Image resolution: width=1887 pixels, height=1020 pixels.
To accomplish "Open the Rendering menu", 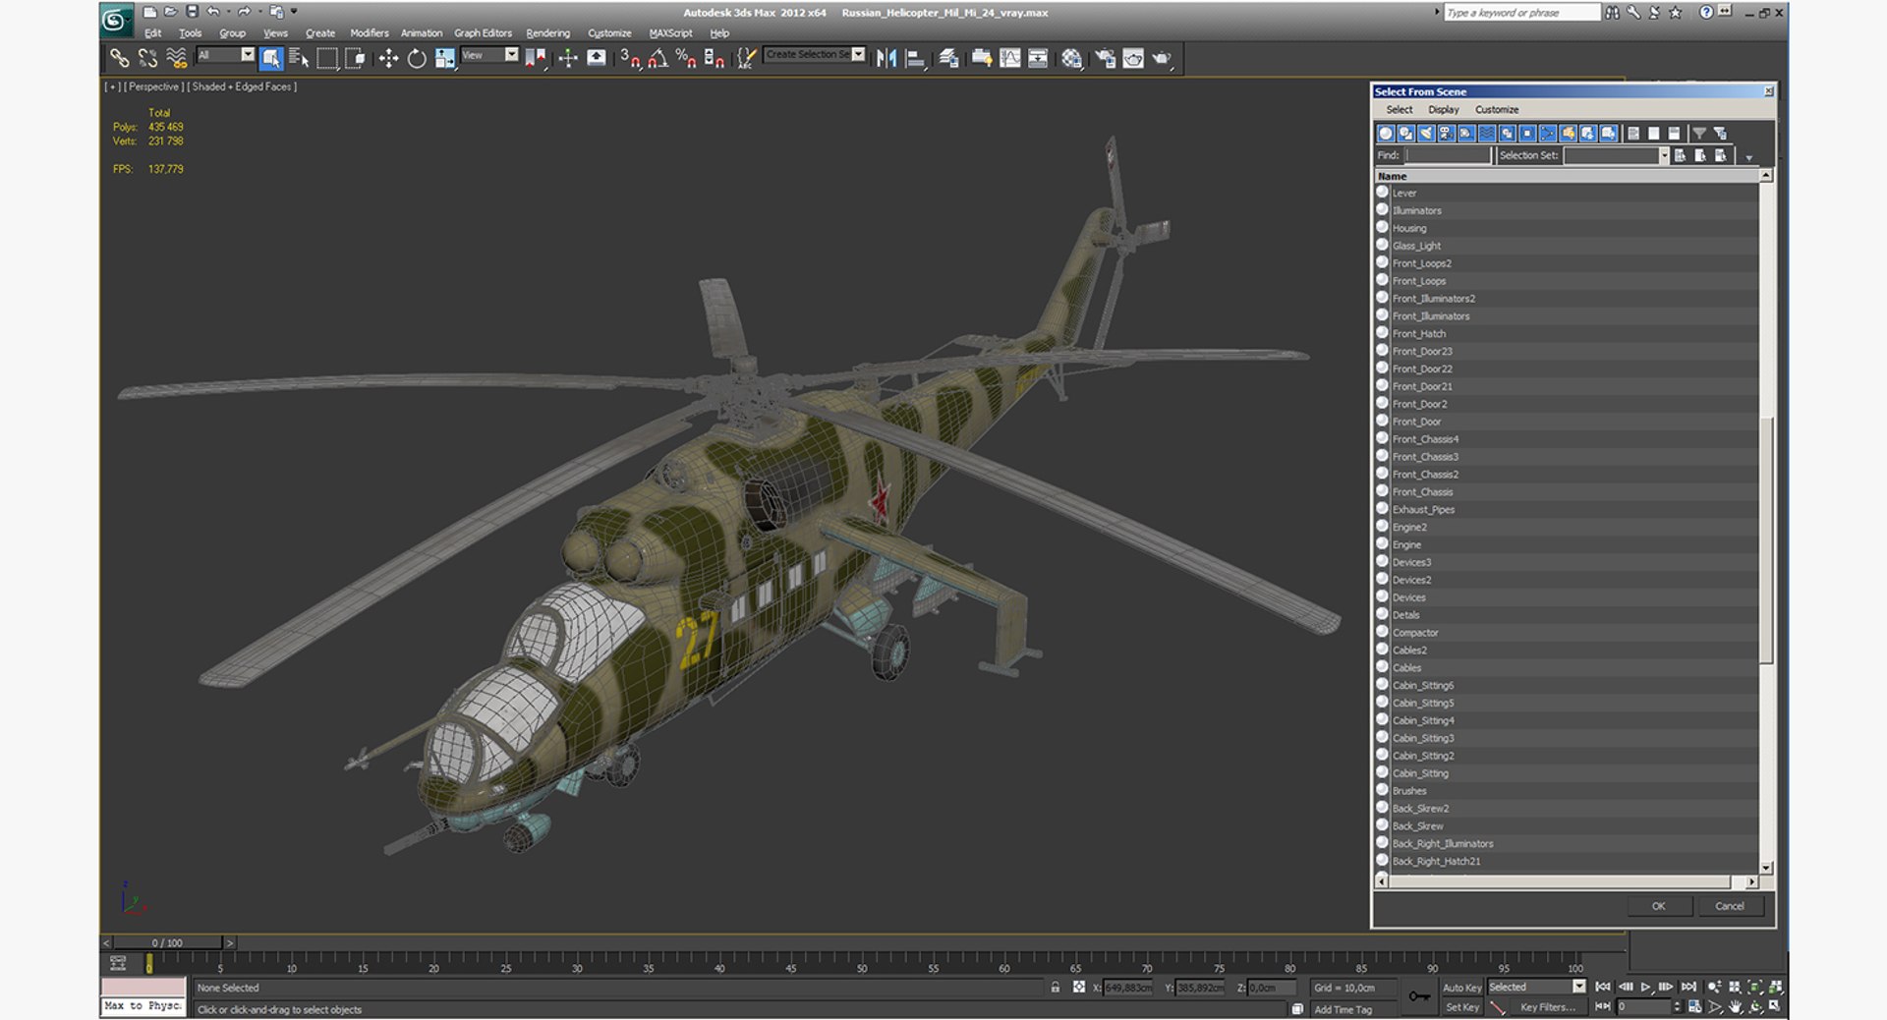I will 547,33.
